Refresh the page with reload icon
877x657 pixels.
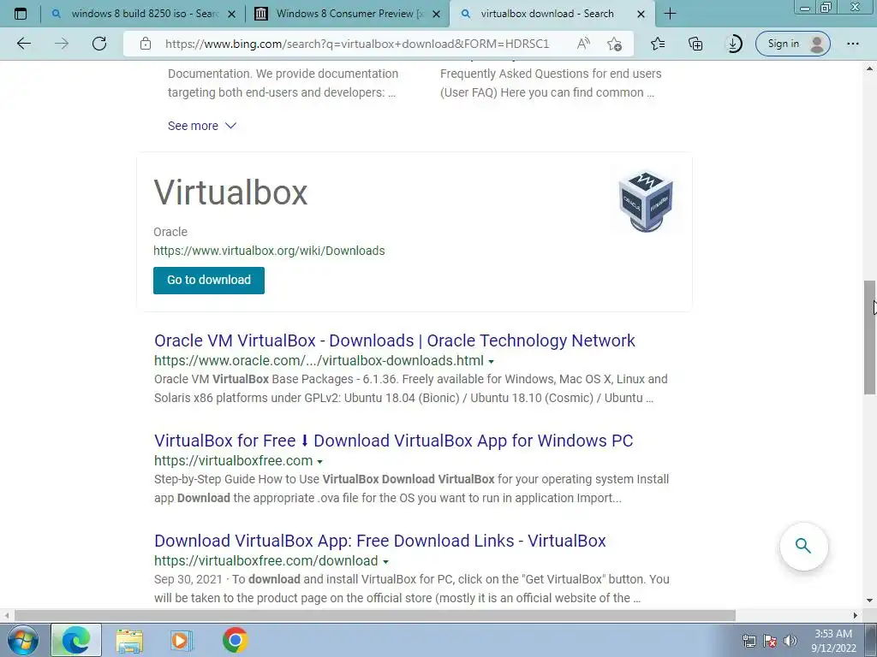(x=99, y=44)
